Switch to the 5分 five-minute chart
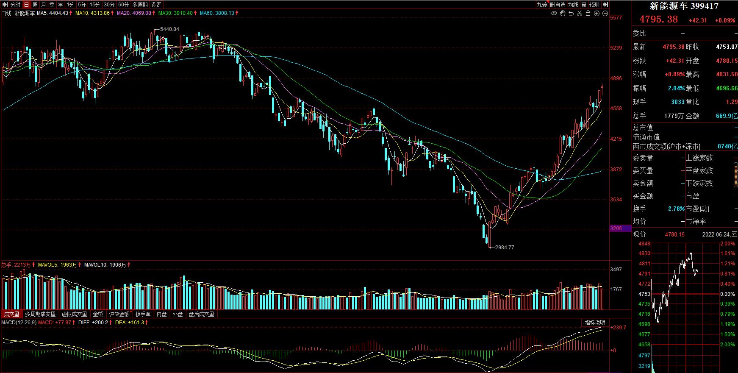 point(82,5)
